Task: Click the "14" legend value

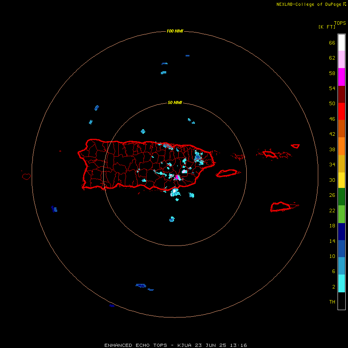Action: 332,241
